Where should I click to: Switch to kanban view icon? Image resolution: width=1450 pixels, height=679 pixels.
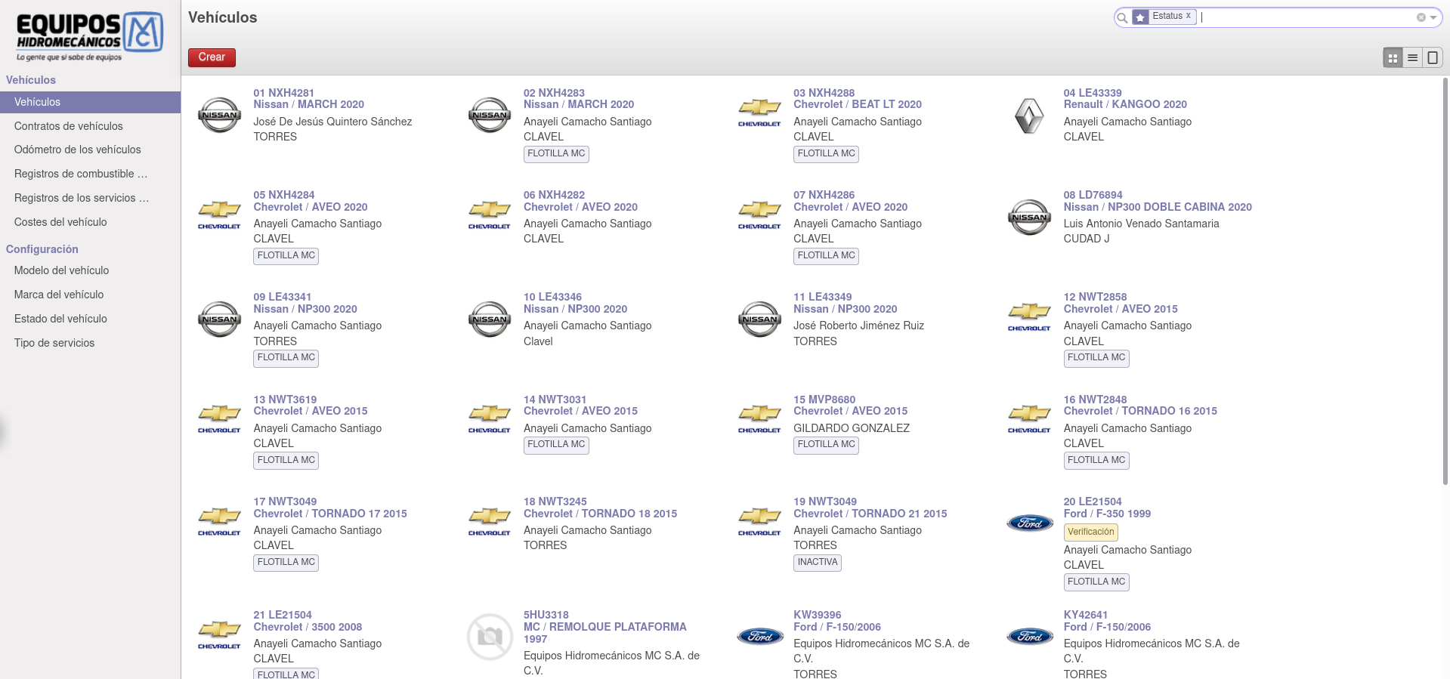pyautogui.click(x=1393, y=57)
